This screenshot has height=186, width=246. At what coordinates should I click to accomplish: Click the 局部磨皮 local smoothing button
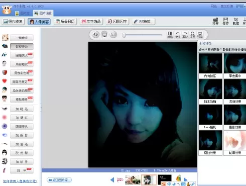22,64
